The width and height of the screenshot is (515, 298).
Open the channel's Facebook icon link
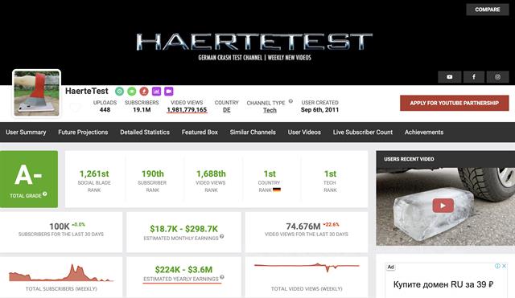474,77
